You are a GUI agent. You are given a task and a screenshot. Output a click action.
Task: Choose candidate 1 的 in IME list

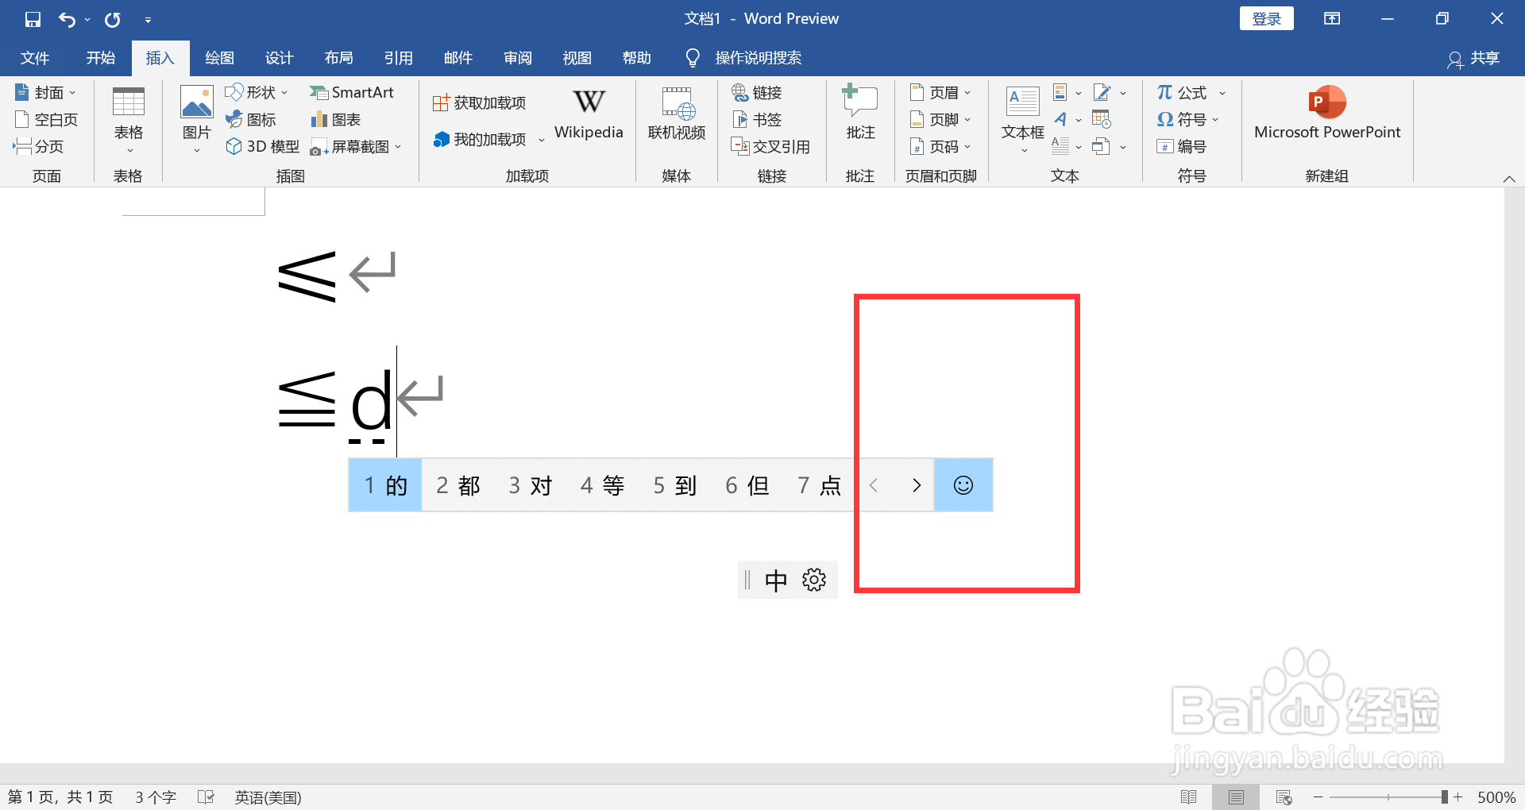[385, 485]
